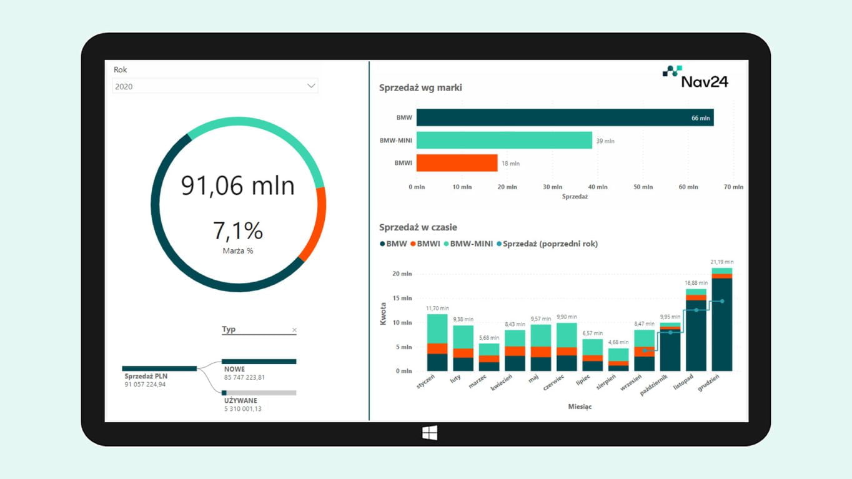The width and height of the screenshot is (852, 479).
Task: Click the listopad previous-year line marker
Action: 696,310
